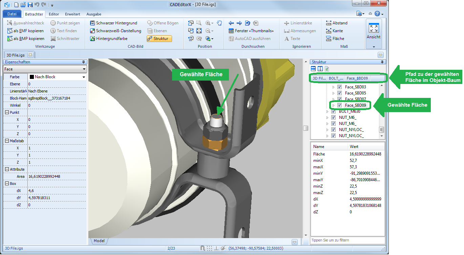Image resolution: width=464 pixels, height=255 pixels.
Task: Toggle the BOLT_M630 visibility checkbox
Action: point(334,111)
